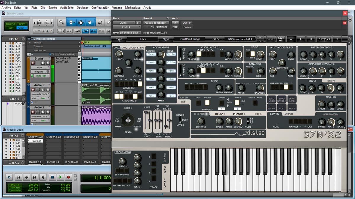
Task: Open the sin entrada clave dropdown
Action: pyautogui.click(x=130, y=33)
